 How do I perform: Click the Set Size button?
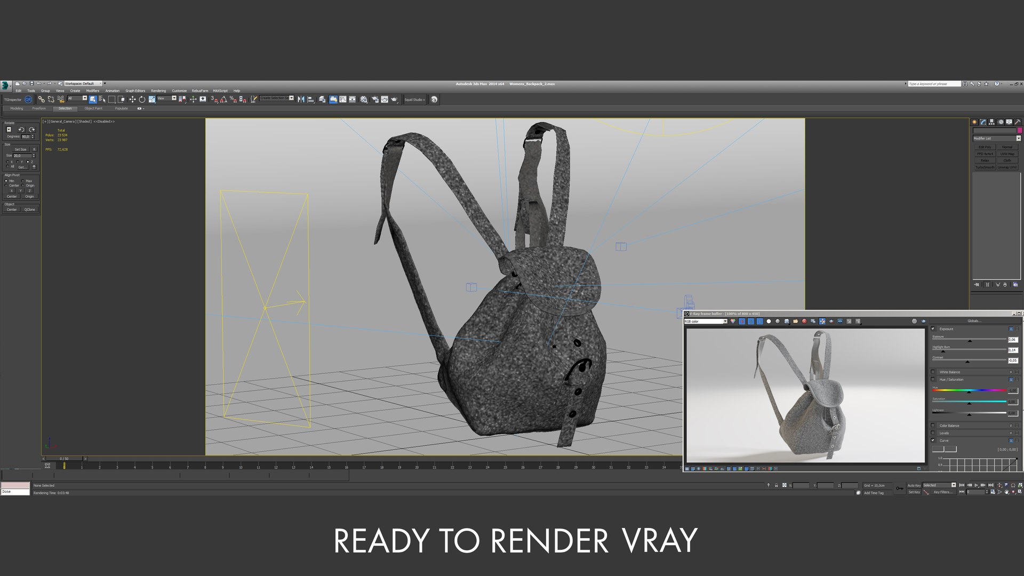click(20, 149)
